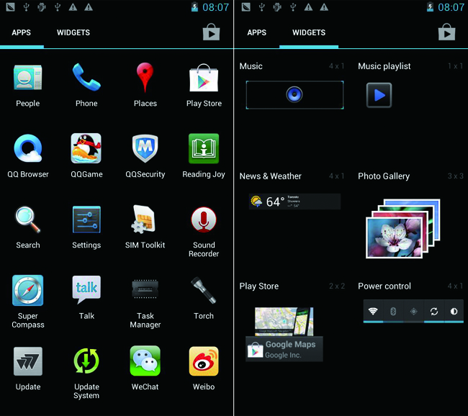Image resolution: width=468 pixels, height=416 pixels.
Task: Click the 'Power control' widget label
Action: 384,286
